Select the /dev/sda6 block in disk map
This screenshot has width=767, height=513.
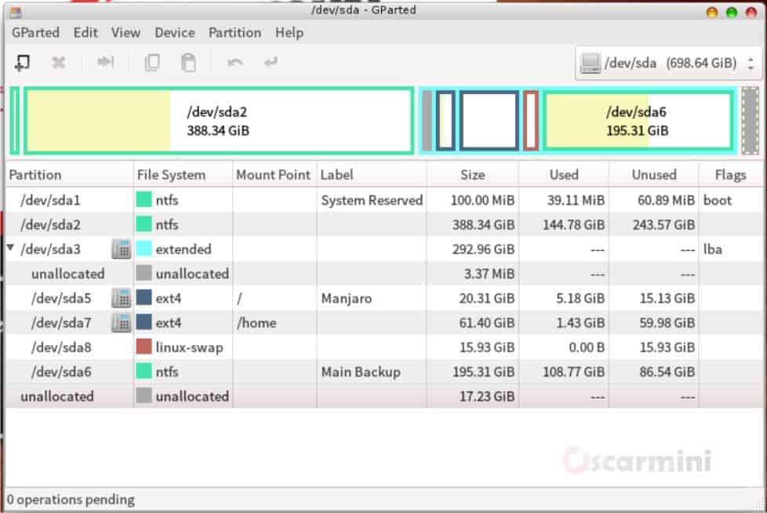pos(637,120)
